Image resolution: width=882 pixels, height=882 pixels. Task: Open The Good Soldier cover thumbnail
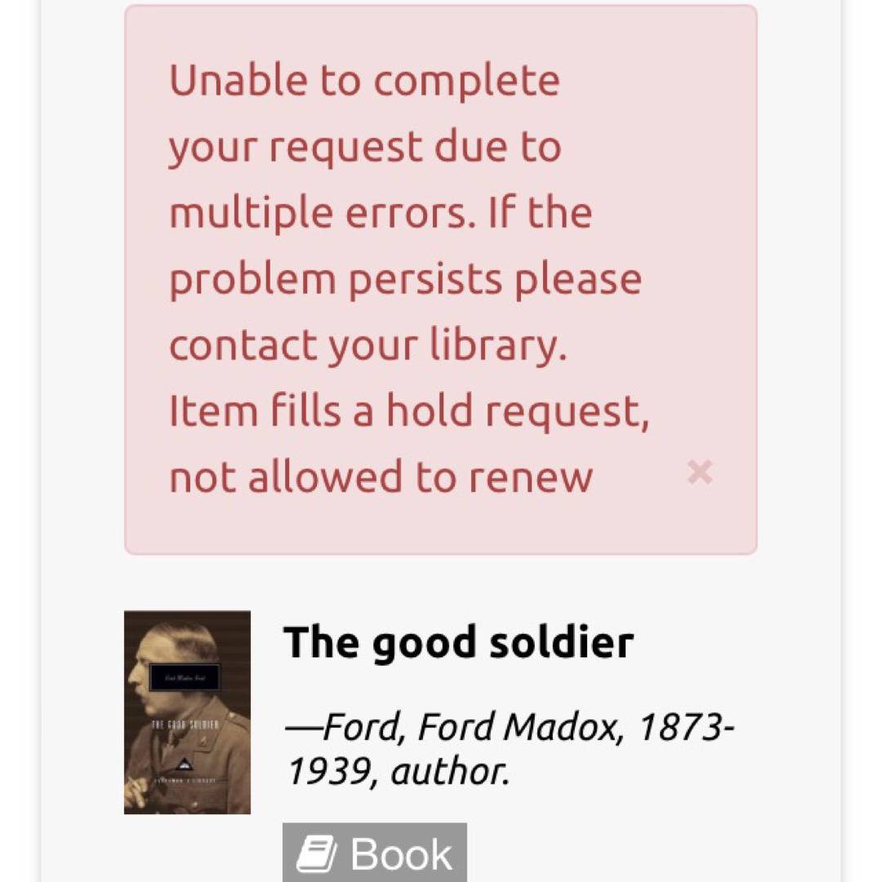point(187,712)
